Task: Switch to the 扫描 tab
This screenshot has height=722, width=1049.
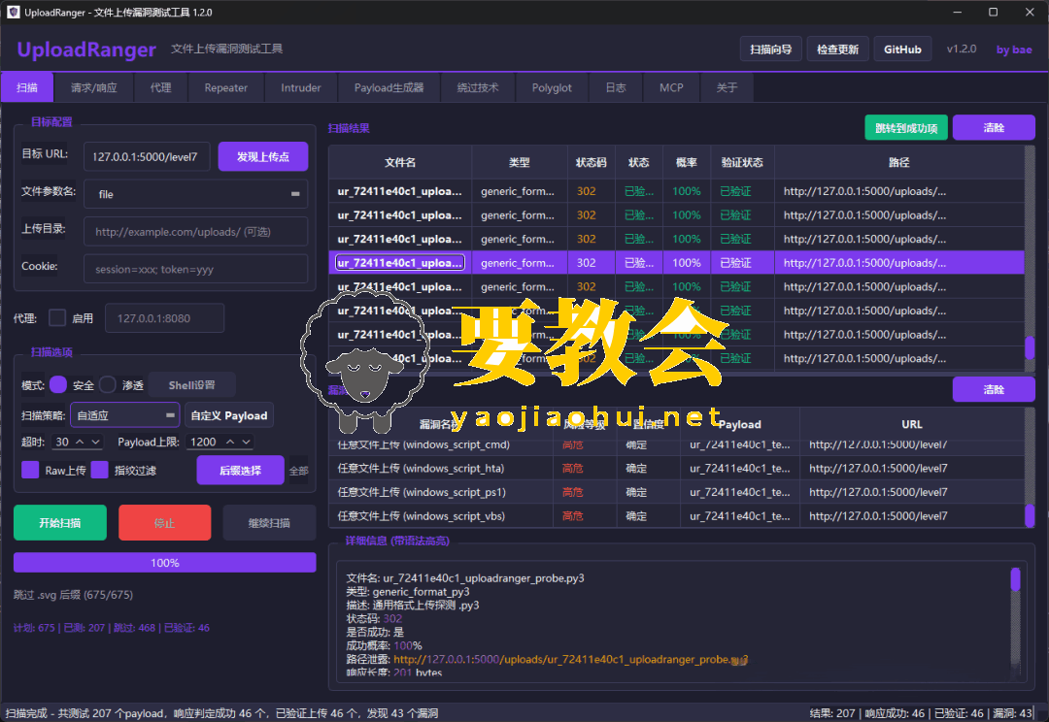Action: pos(27,87)
